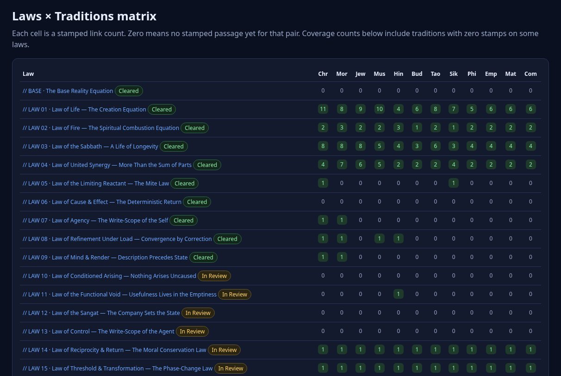The image size is (561, 376).
Task: Click the 4 cell in LAW 04 Sik column
Action: (x=454, y=165)
